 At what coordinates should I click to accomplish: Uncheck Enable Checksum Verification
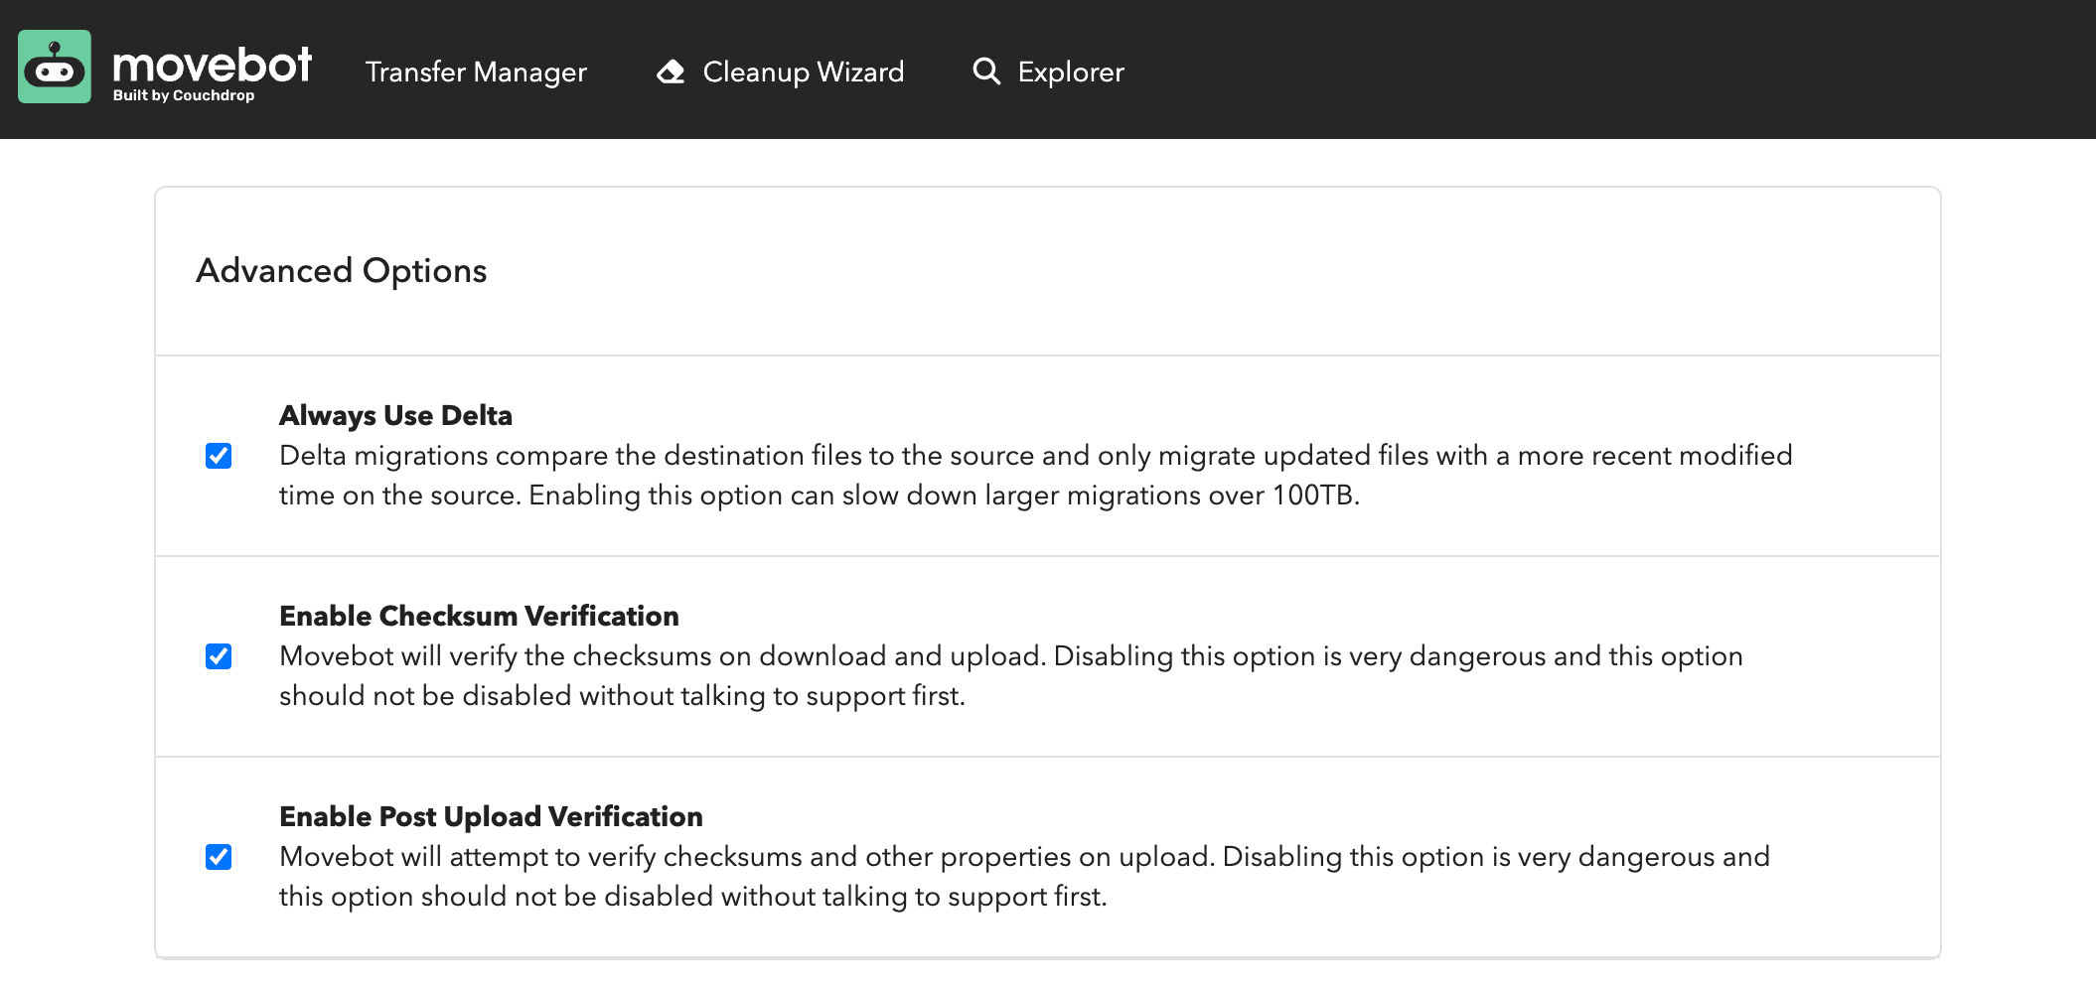coord(218,657)
